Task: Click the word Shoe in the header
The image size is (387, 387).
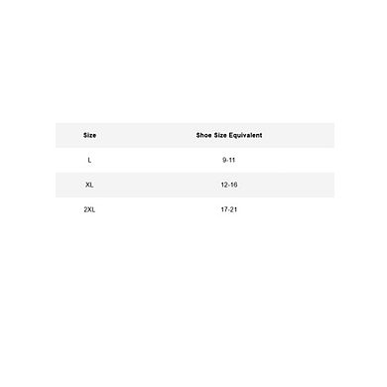Action: tap(203, 135)
